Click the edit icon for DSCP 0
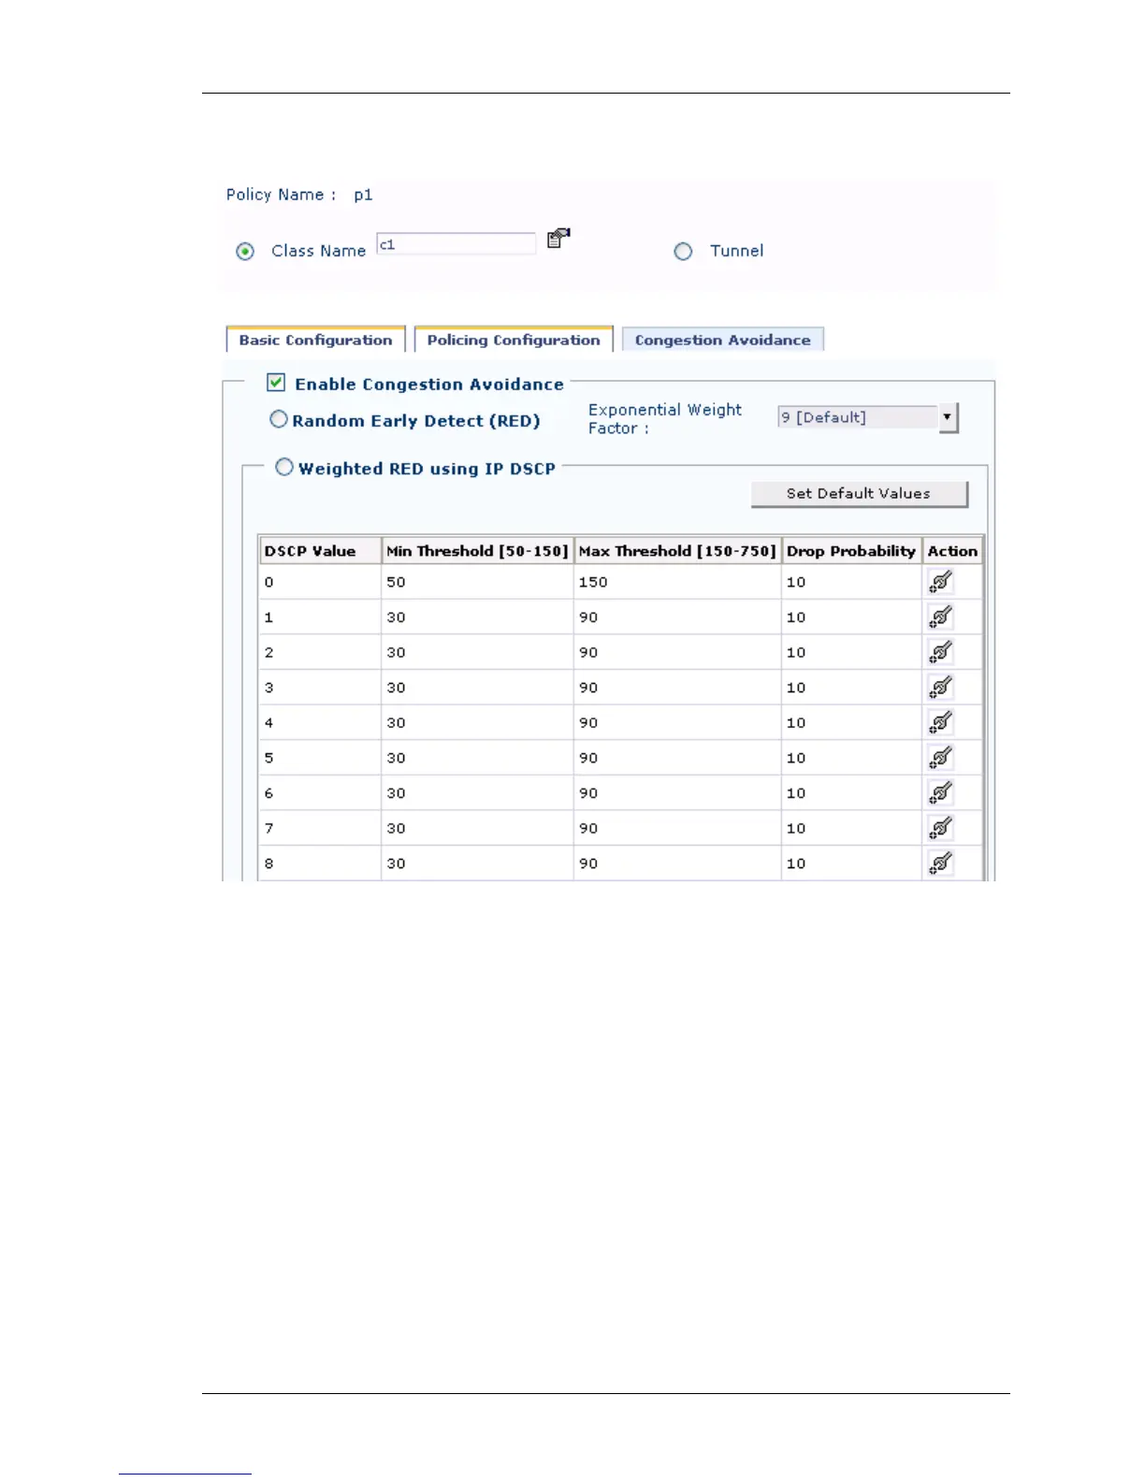The height and width of the screenshot is (1482, 1145). pos(941,582)
